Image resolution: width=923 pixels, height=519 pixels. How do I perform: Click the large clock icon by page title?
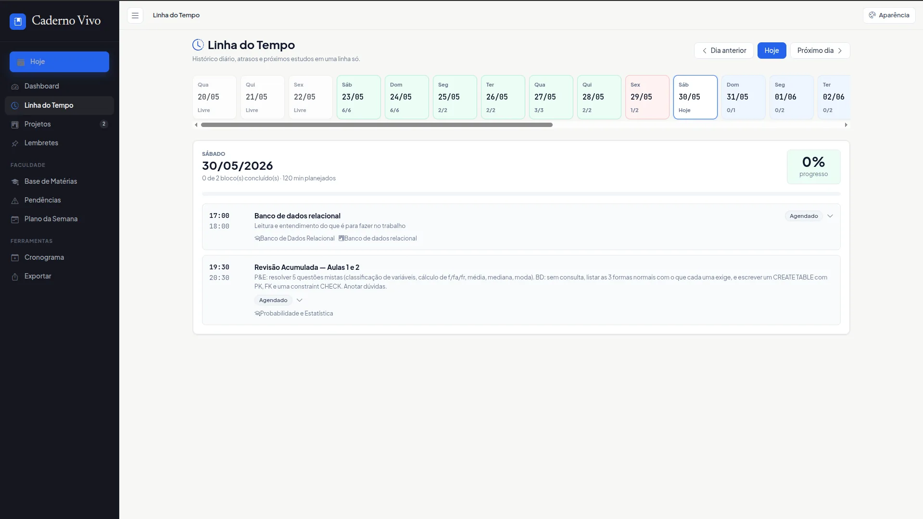click(198, 45)
